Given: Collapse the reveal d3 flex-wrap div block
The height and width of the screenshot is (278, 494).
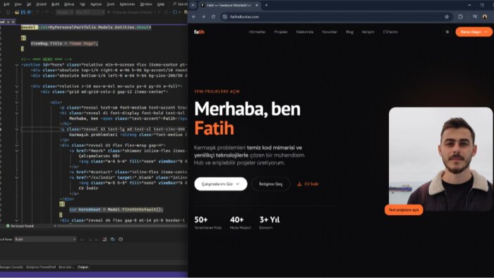Looking at the screenshot, I should pyautogui.click(x=17, y=145).
